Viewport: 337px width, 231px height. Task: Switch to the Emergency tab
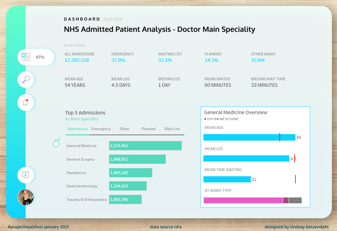tap(101, 129)
